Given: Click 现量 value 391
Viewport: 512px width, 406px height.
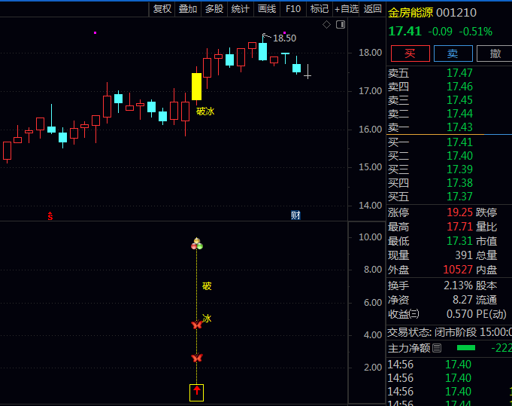Looking at the screenshot, I should (464, 255).
